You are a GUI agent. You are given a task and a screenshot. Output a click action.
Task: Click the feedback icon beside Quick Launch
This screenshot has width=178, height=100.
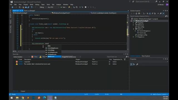coord(133,1)
